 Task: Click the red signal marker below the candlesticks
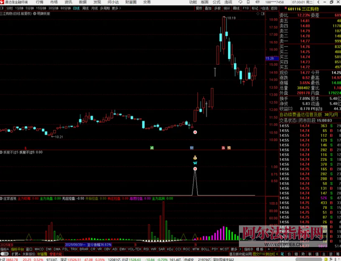point(195,132)
